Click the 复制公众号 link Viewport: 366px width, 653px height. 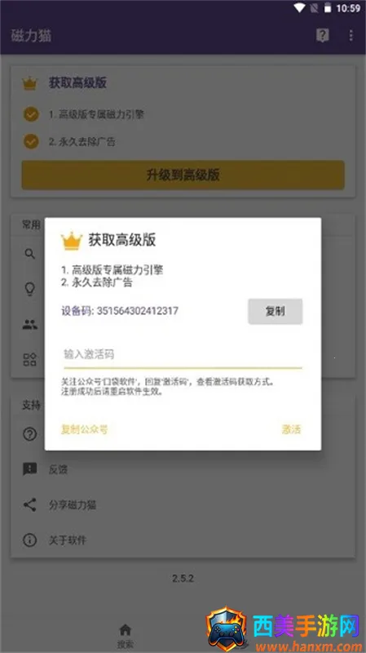tap(85, 429)
